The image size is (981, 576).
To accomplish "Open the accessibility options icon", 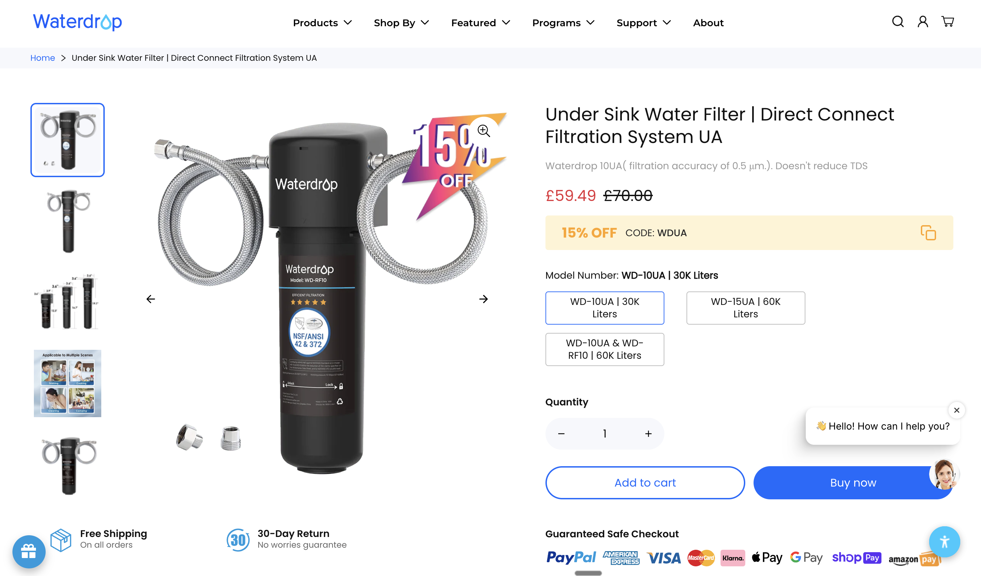I will 945,542.
